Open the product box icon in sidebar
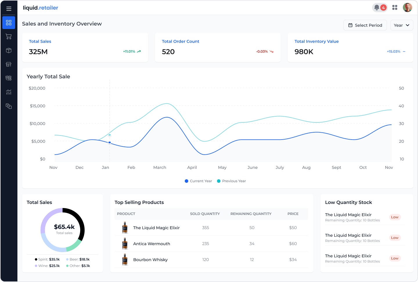The image size is (418, 282). [x=9, y=50]
